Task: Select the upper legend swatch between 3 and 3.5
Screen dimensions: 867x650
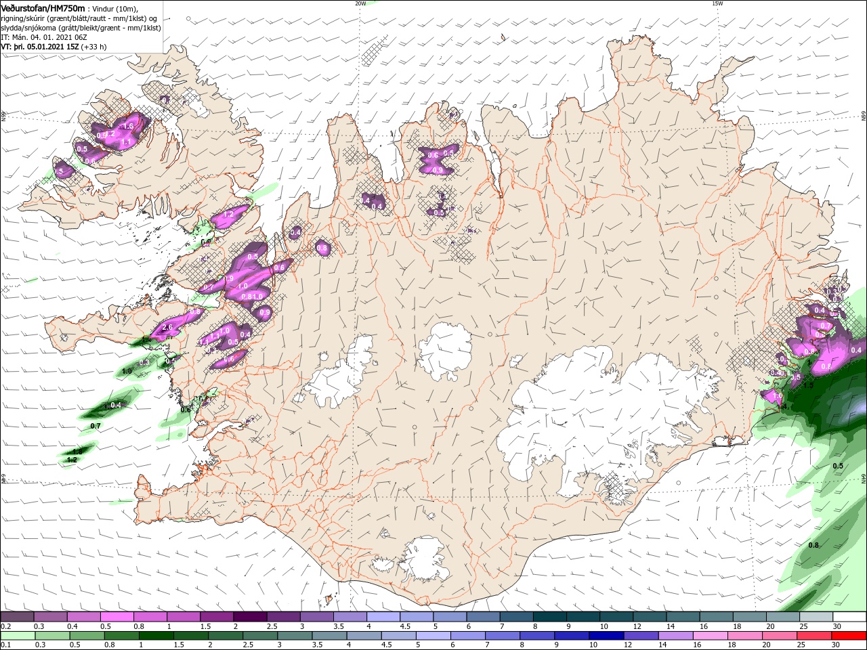Action: pyautogui.click(x=316, y=617)
